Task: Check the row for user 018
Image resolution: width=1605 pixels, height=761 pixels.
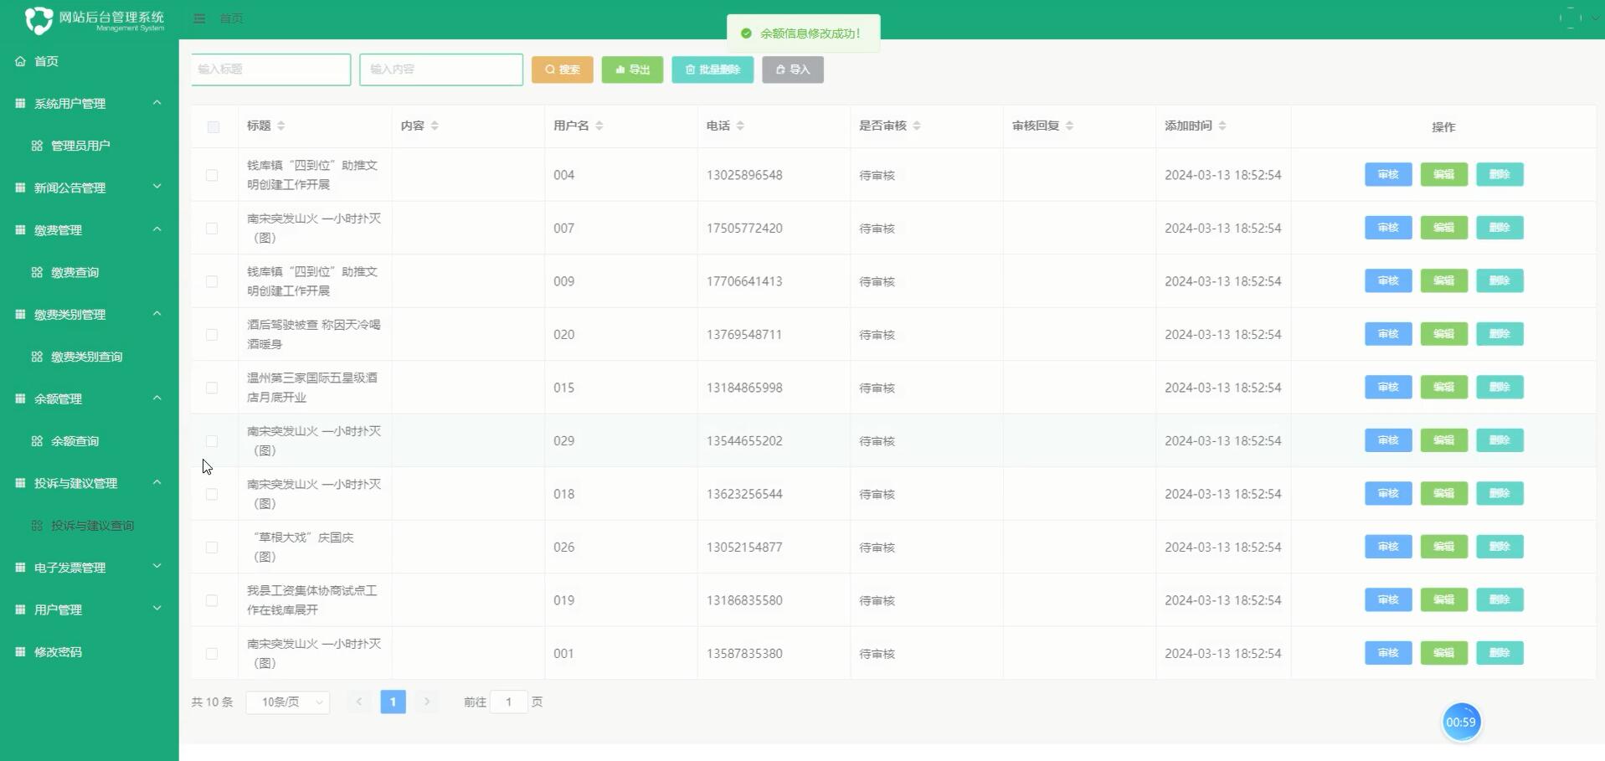Action: [x=212, y=494]
